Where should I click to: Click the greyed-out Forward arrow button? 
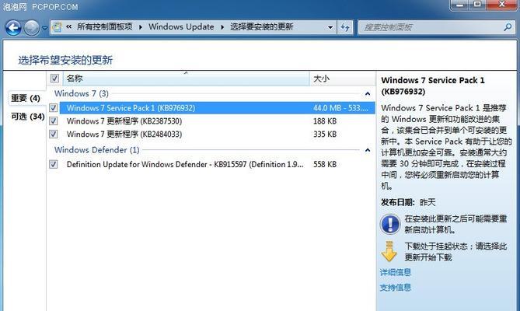(32, 28)
